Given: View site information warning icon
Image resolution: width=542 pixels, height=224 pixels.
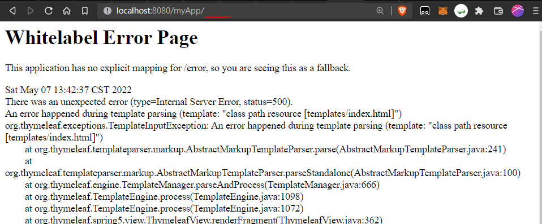Looking at the screenshot, I should click(107, 11).
